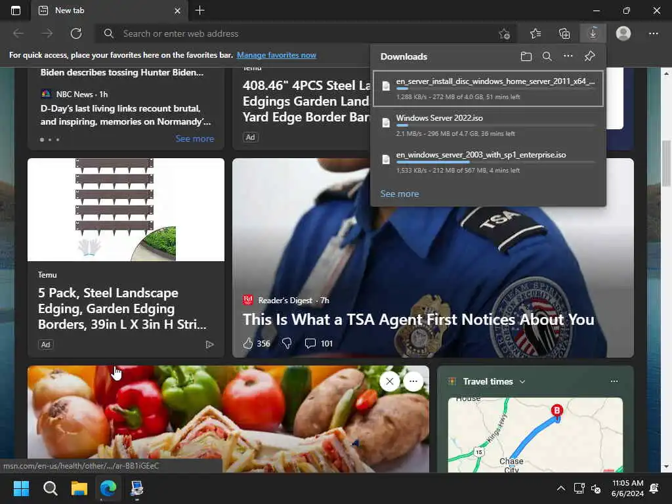The image size is (672, 504).
Task: Click the Refresh page button
Action: [x=76, y=33]
